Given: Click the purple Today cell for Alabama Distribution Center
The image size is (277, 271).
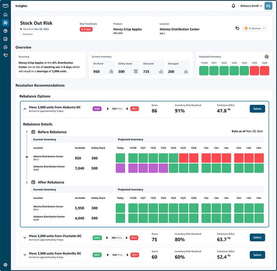Looking at the screenshot, I should point(120,168).
